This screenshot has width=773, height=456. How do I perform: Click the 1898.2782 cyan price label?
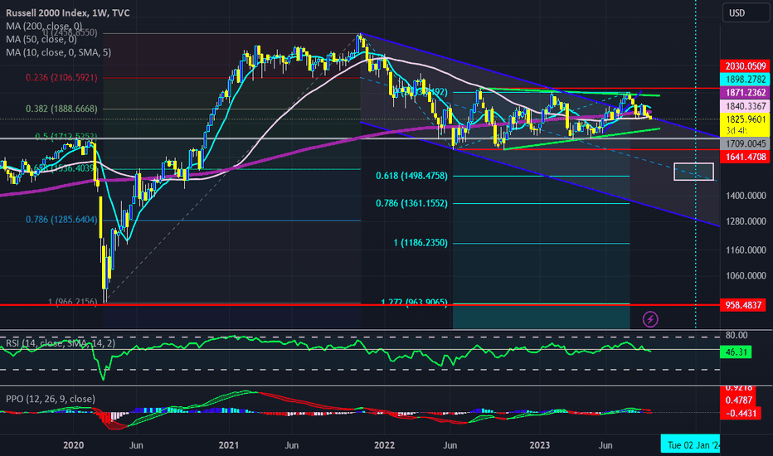click(745, 80)
